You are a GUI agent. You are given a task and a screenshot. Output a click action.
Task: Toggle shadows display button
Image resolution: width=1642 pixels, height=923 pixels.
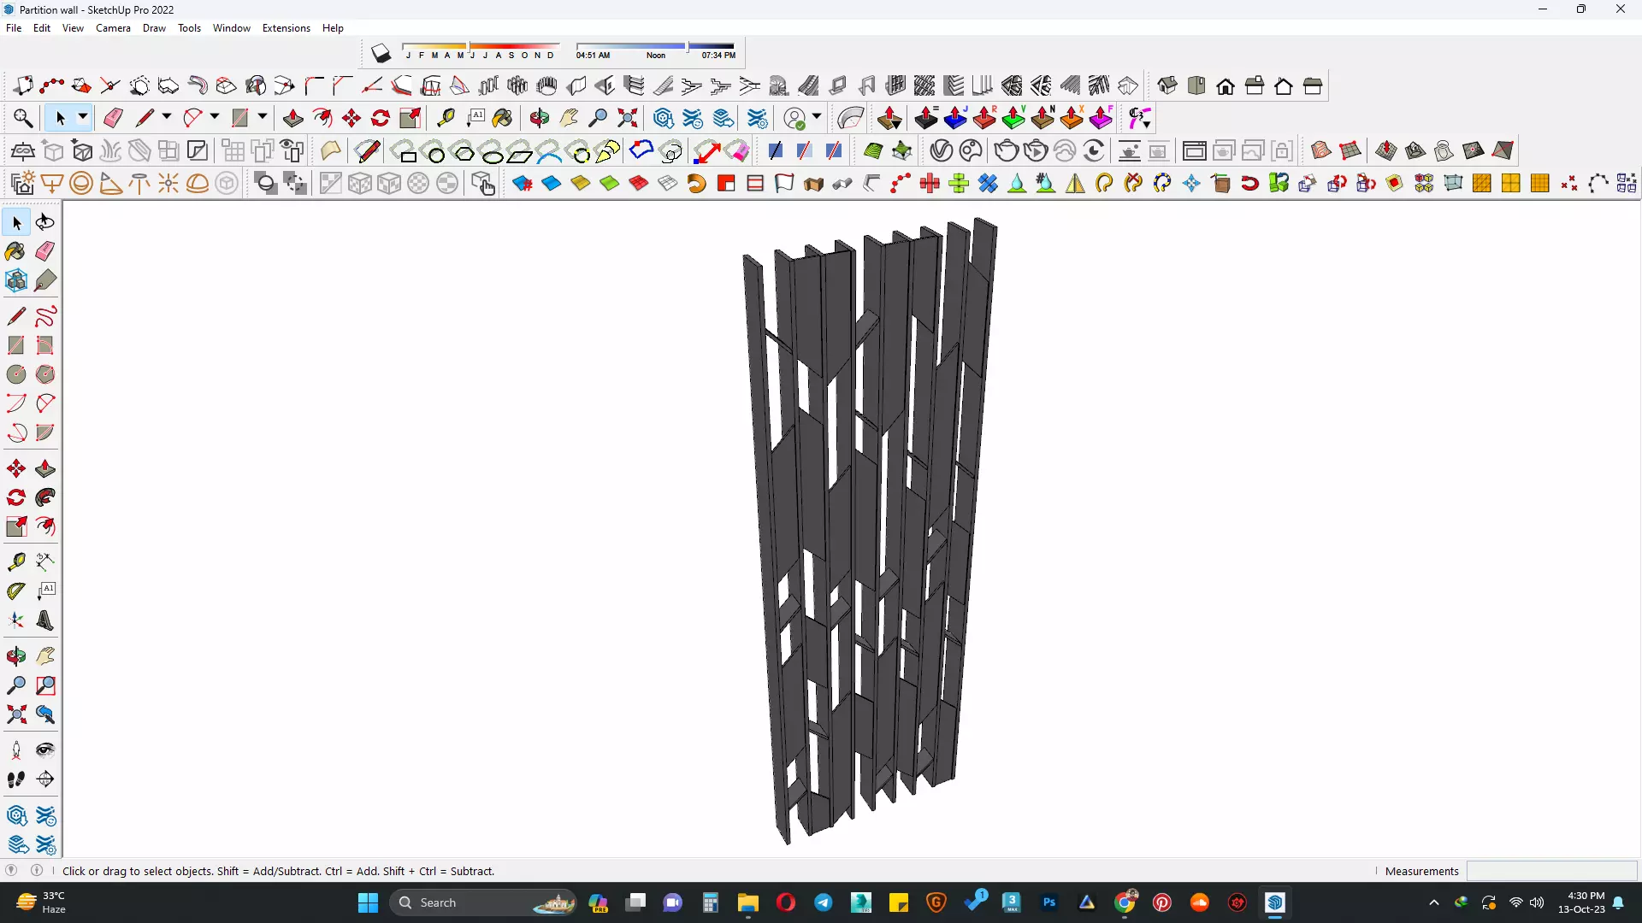pyautogui.click(x=381, y=54)
